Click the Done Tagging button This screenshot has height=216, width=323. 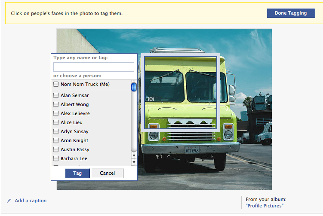click(x=291, y=13)
